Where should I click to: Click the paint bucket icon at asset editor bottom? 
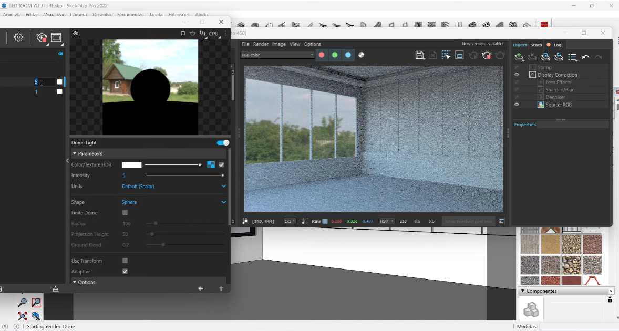point(56,289)
